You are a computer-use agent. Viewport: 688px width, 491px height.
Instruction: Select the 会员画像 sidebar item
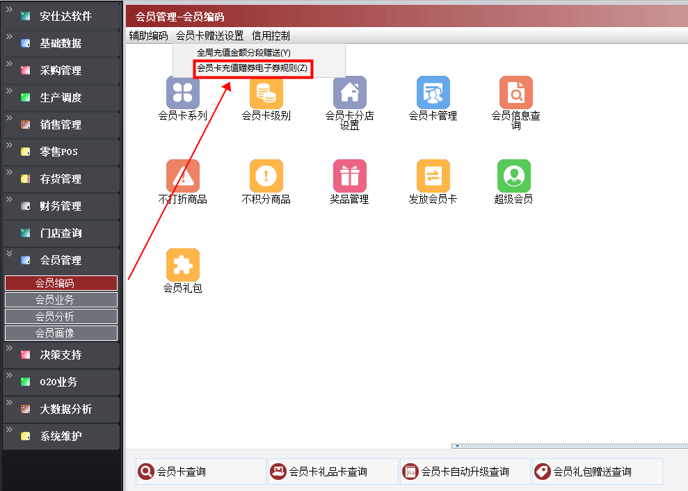pyautogui.click(x=61, y=333)
